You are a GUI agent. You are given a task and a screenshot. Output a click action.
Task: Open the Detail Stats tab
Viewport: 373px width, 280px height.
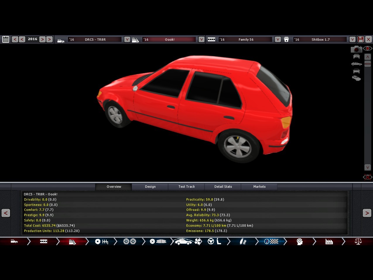[223, 187]
